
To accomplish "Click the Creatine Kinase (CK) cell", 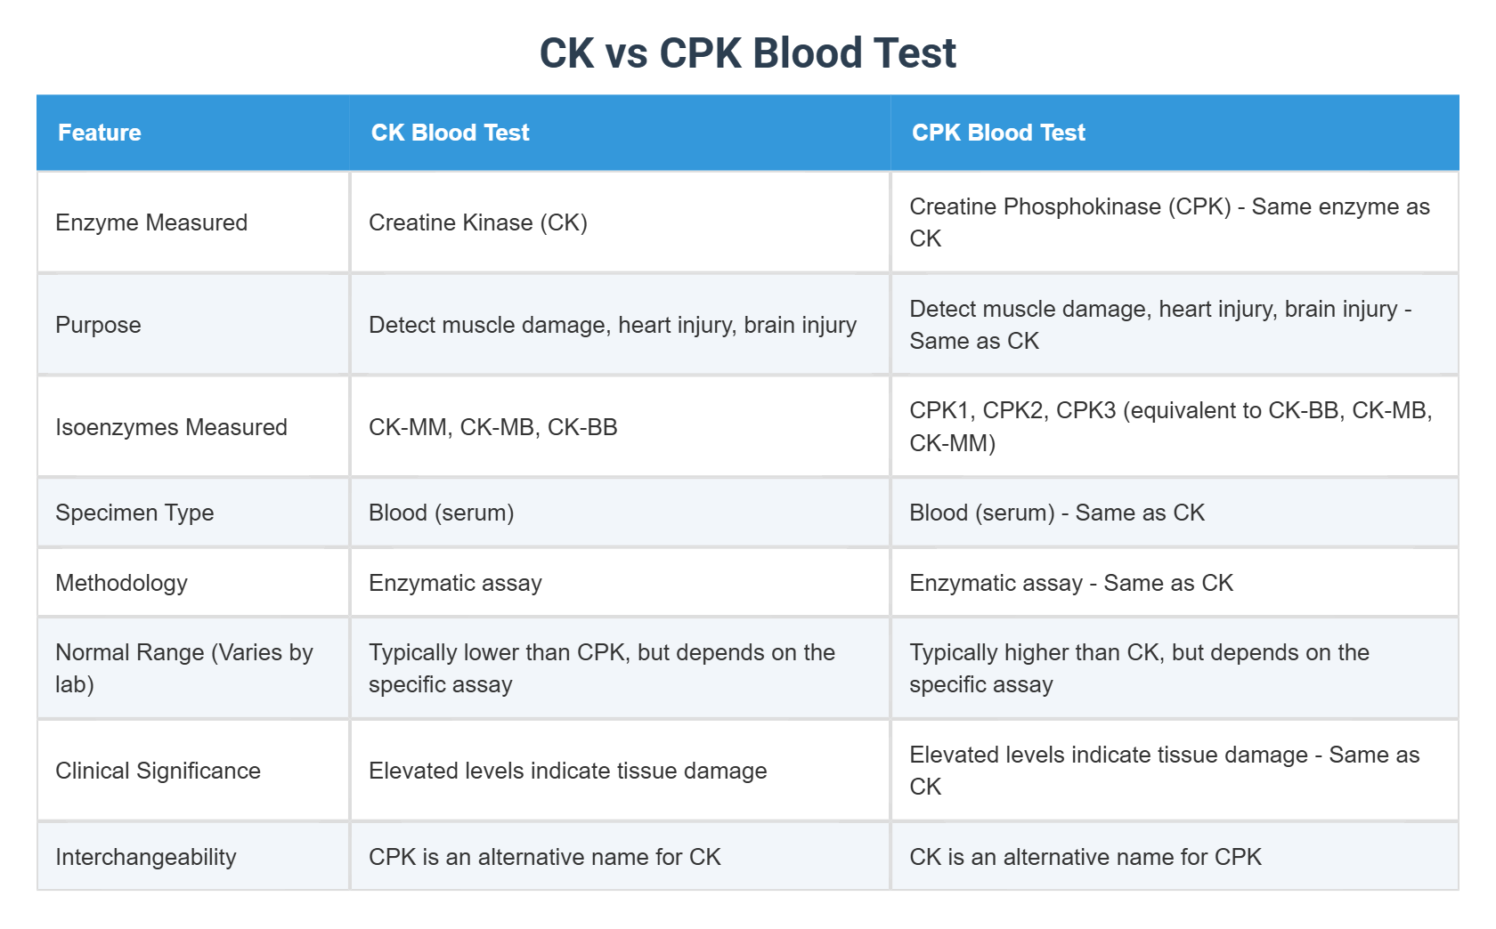I will coord(621,222).
